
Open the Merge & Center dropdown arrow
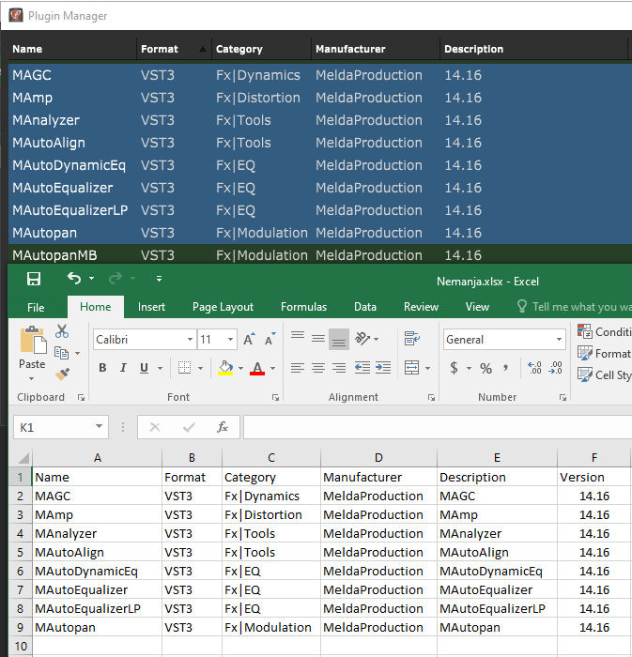pos(427,368)
